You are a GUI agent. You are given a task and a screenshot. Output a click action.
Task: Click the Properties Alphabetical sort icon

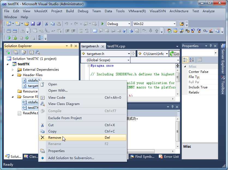click(192, 60)
